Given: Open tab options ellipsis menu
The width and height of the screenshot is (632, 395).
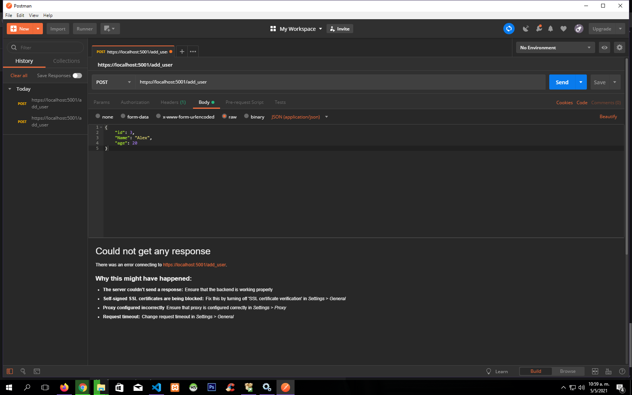Looking at the screenshot, I should pyautogui.click(x=193, y=52).
